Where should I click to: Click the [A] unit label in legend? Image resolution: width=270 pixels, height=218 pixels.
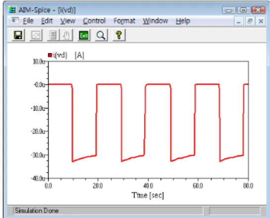coord(80,55)
